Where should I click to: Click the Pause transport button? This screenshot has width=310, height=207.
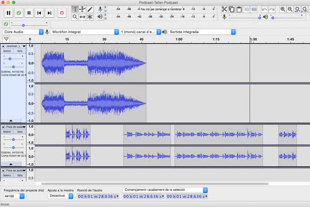coord(8,13)
